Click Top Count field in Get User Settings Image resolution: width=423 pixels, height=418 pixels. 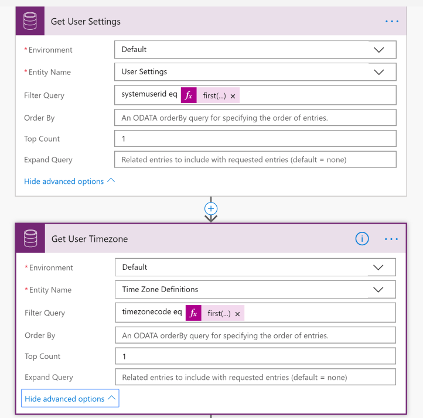(255, 139)
